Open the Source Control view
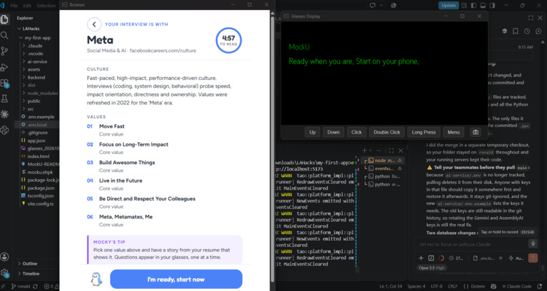Screen dimensions: 547x291 tap(4, 52)
